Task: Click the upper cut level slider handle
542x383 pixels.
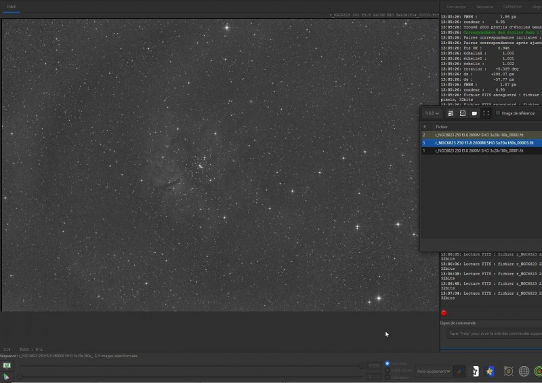Action: coord(362,365)
